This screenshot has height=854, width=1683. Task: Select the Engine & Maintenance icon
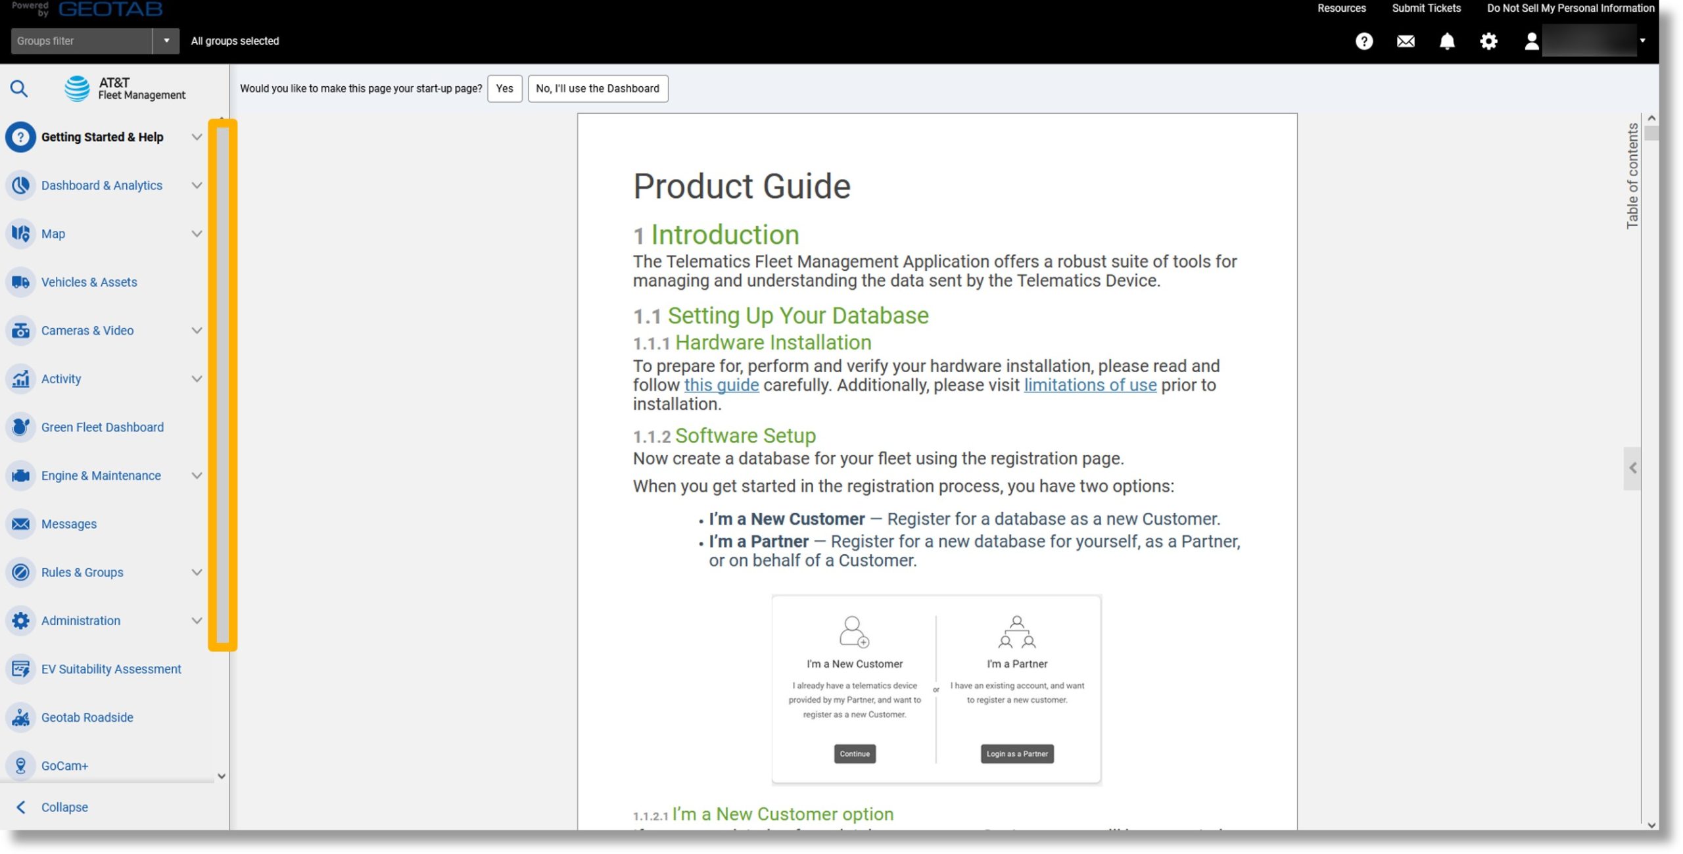click(20, 475)
